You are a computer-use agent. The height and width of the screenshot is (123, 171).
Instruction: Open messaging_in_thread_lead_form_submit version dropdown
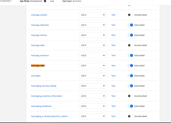pos(93,116)
